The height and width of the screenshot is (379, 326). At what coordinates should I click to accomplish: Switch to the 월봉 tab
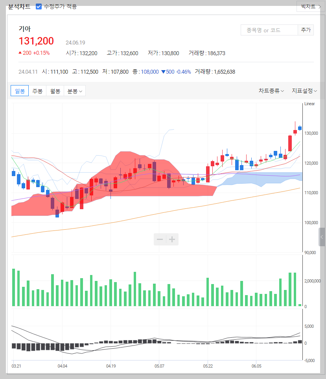55,91
